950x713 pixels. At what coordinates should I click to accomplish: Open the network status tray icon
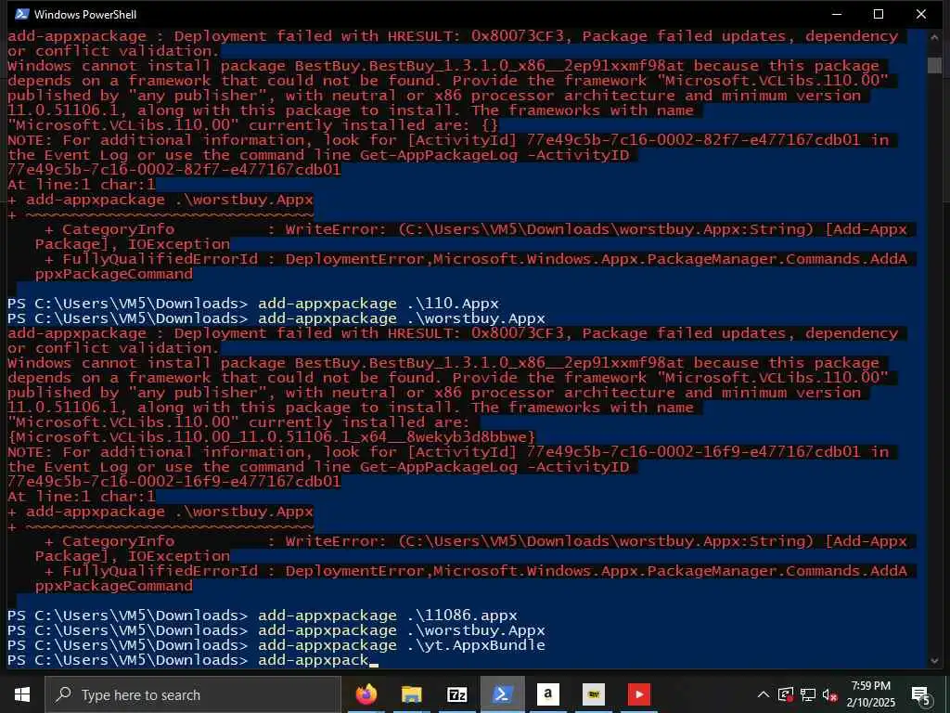[x=808, y=694]
